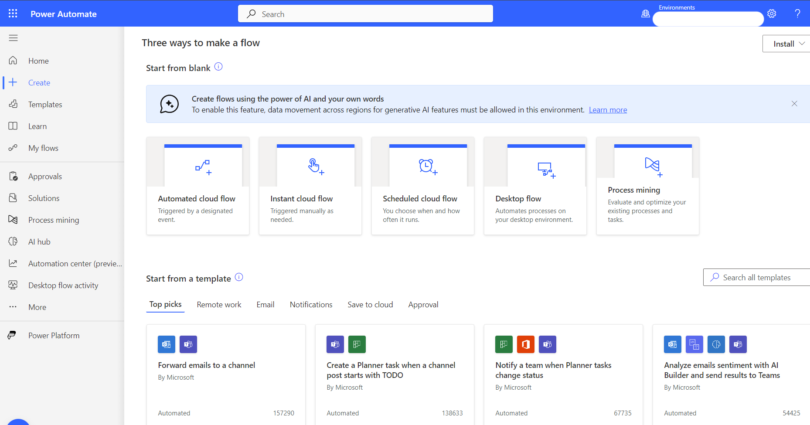Image resolution: width=810 pixels, height=425 pixels.
Task: Click the top Search box
Action: click(365, 14)
